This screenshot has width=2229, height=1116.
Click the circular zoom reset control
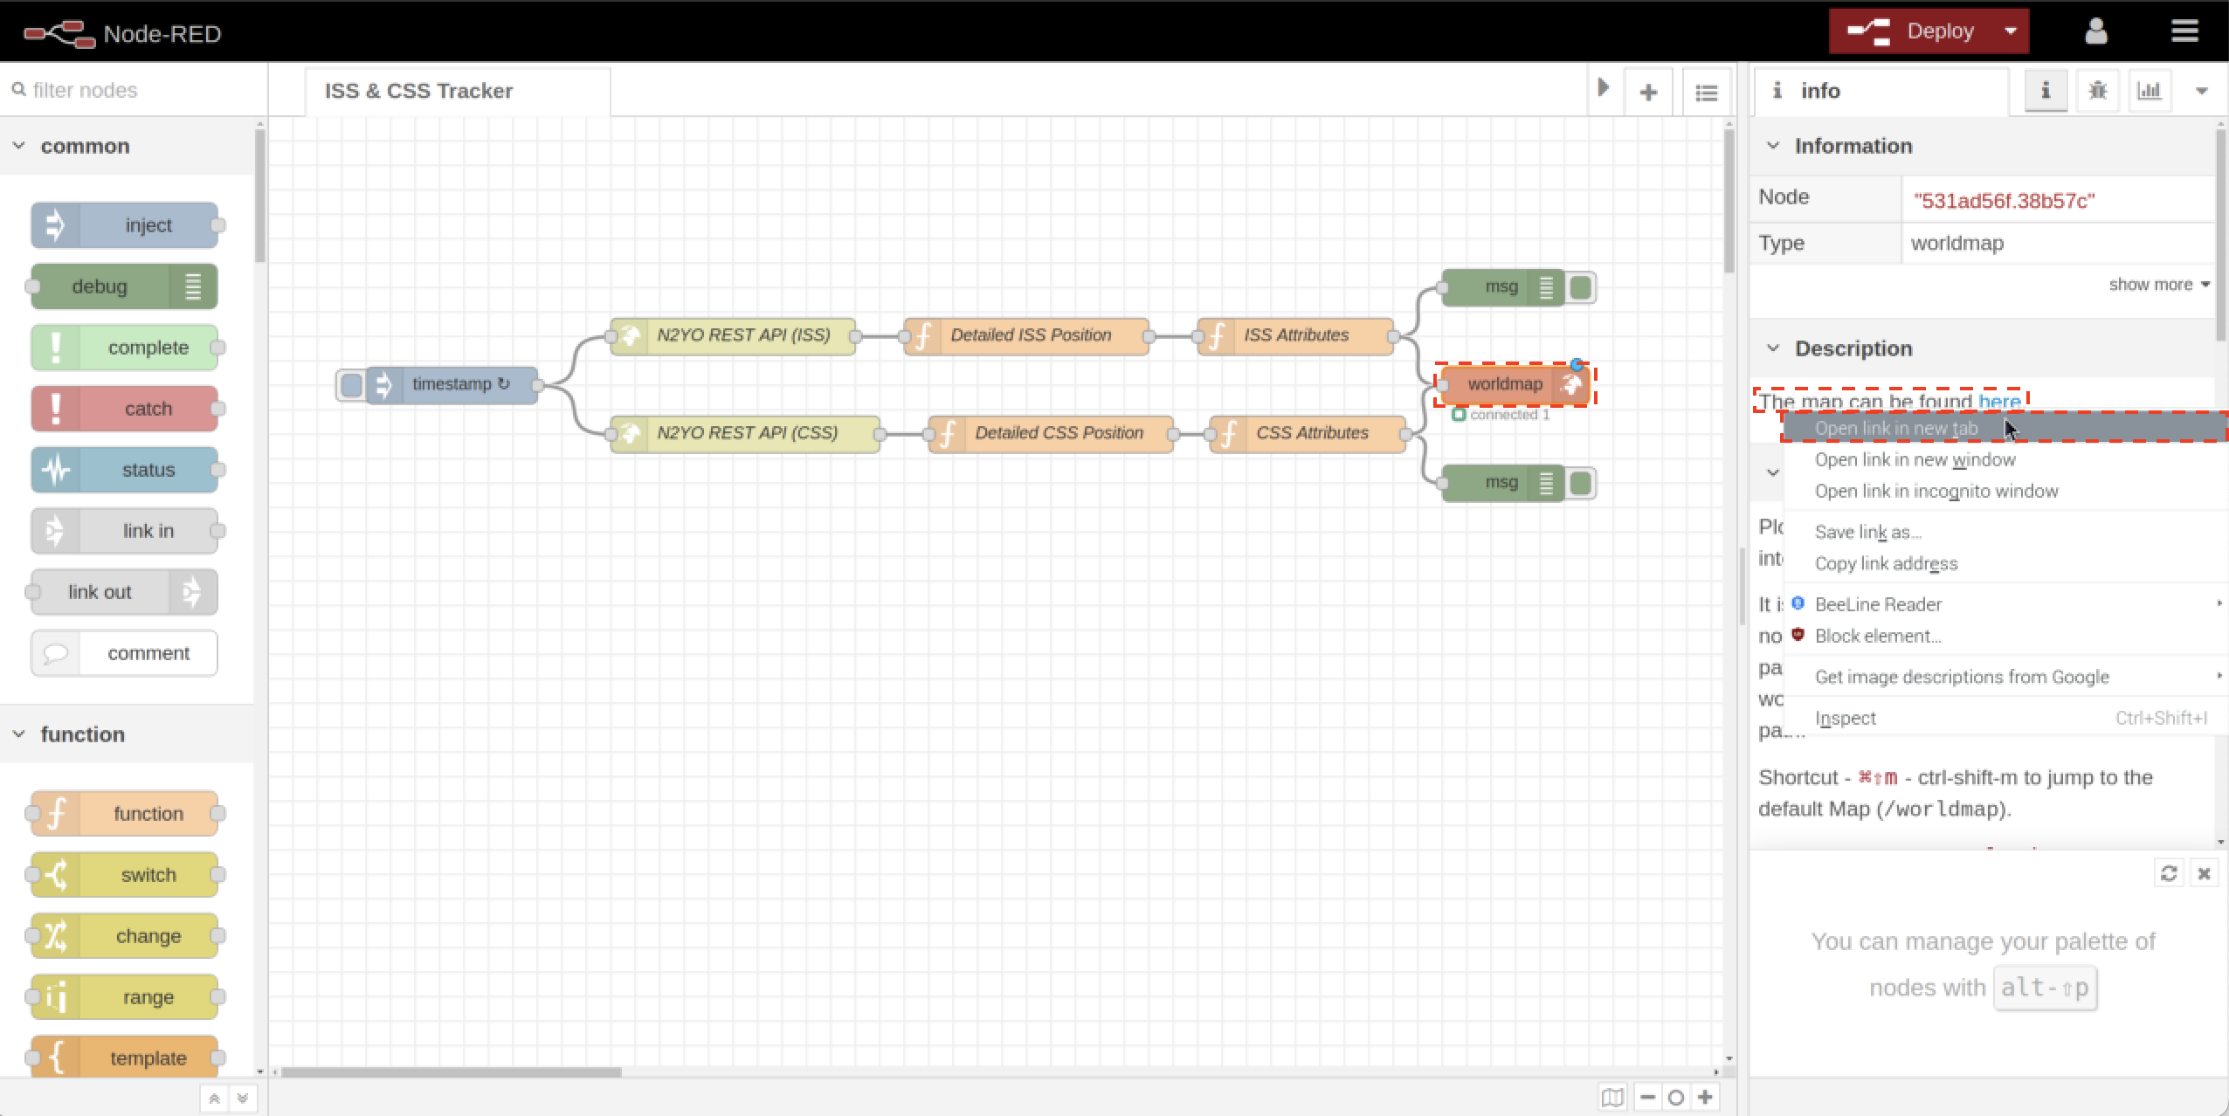click(x=1675, y=1097)
